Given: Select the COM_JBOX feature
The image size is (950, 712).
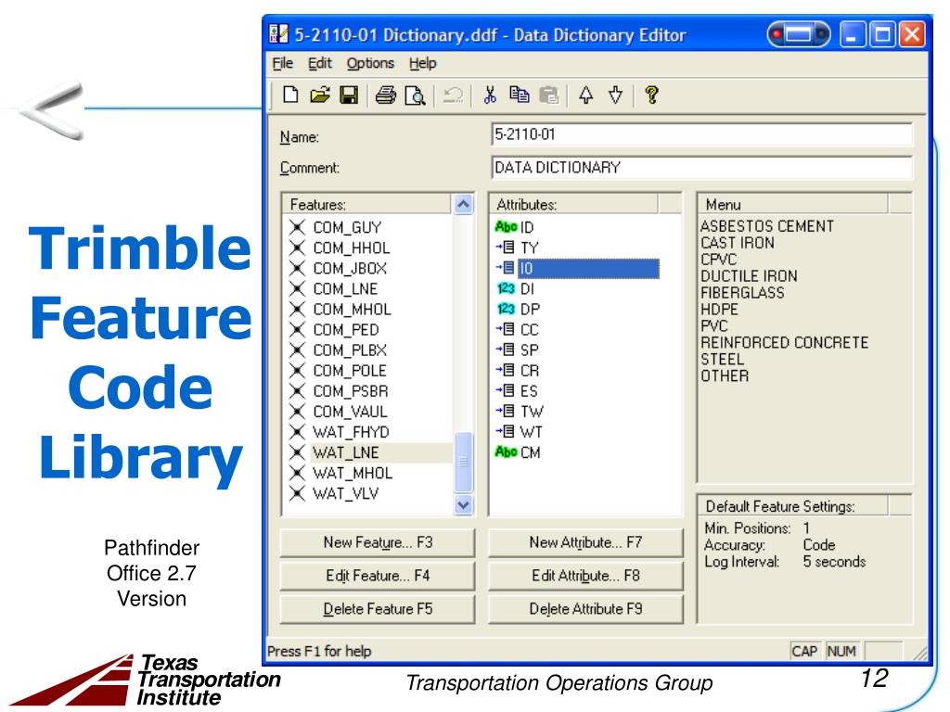Looking at the screenshot, I should click(350, 268).
